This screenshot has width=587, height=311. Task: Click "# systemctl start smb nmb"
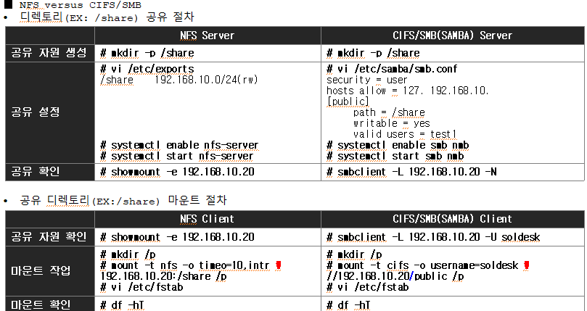(395, 156)
